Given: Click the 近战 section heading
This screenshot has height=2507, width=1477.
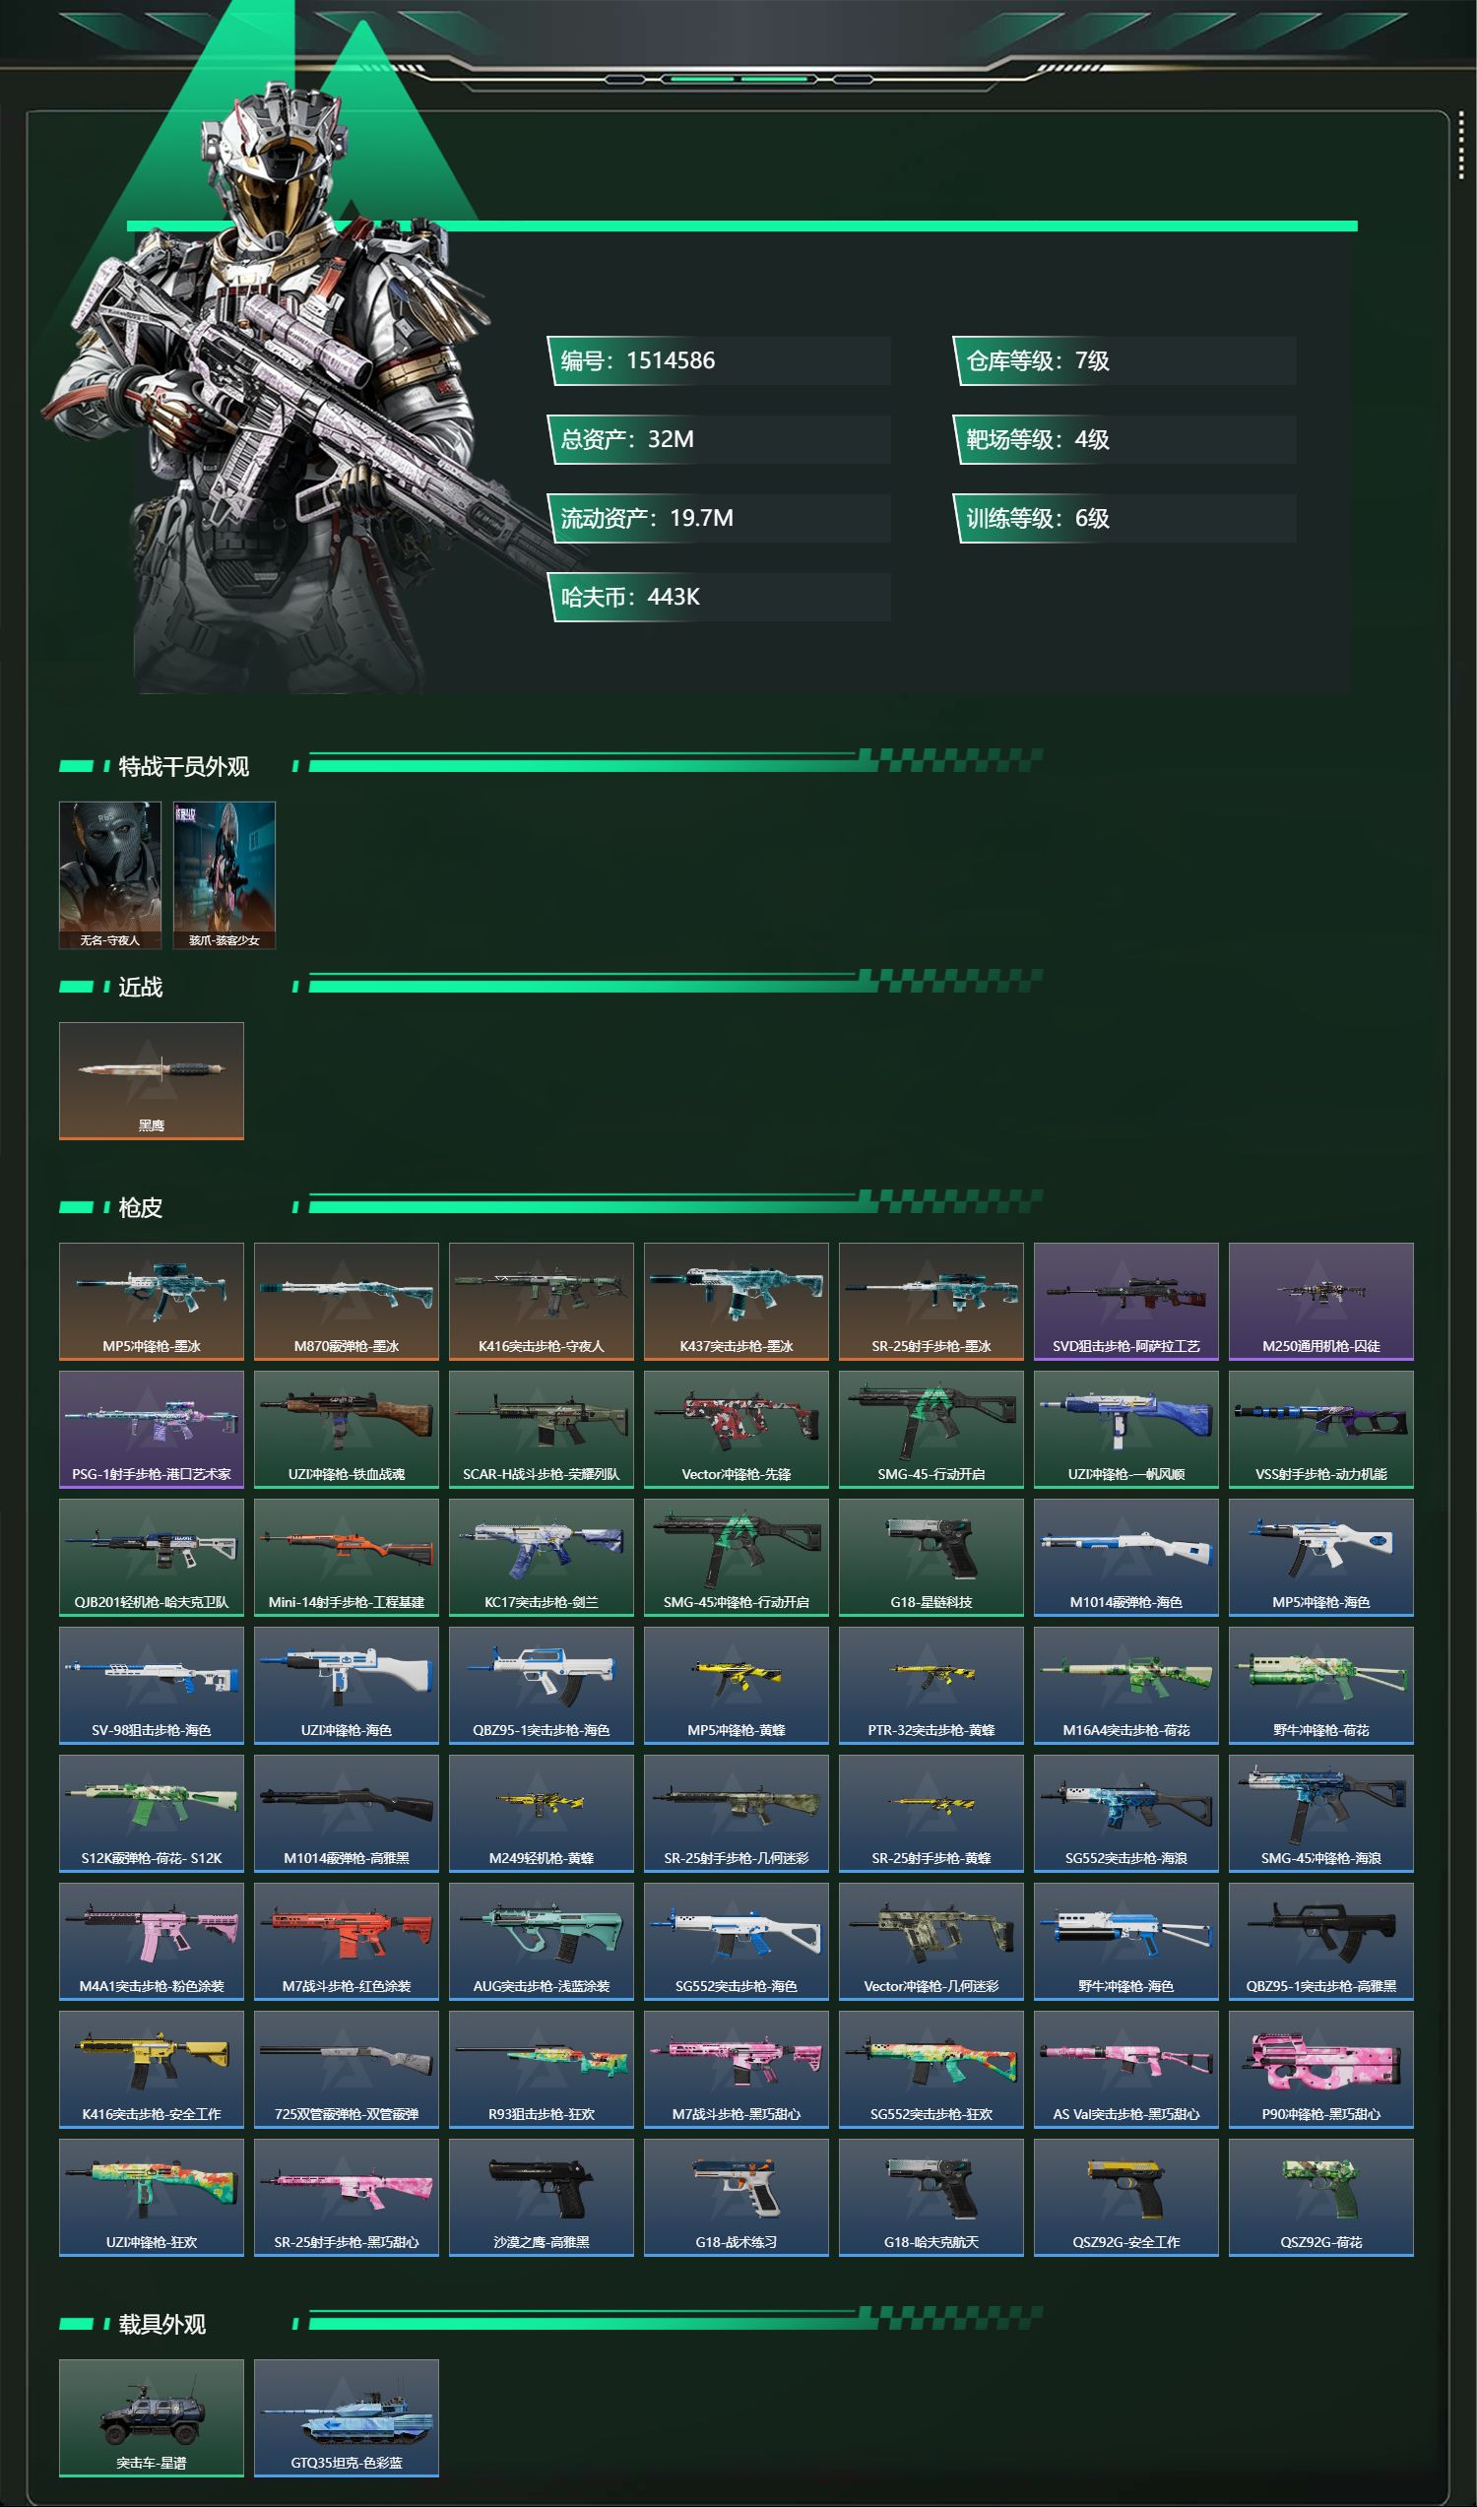Looking at the screenshot, I should (x=141, y=987).
